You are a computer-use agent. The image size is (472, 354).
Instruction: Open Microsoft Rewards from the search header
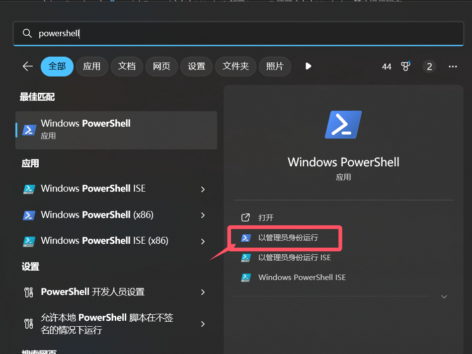(405, 66)
